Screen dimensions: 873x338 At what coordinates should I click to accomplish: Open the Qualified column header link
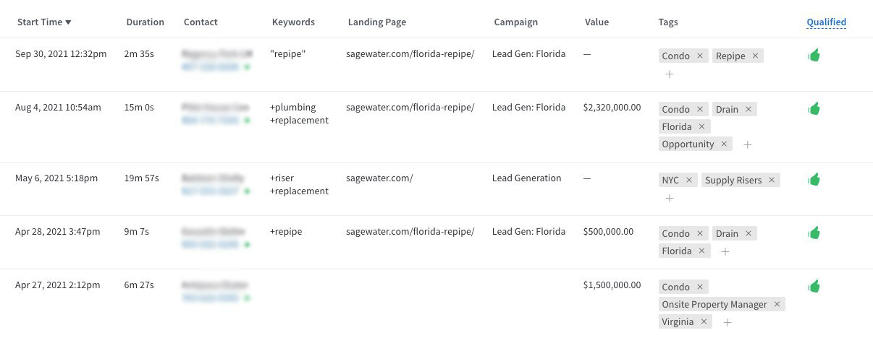[x=826, y=22]
